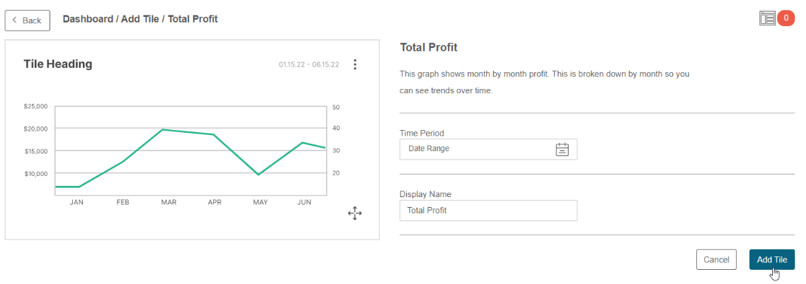Screen dimensions: 806x284
Task: Expand the Date Range time period field
Action: (x=488, y=150)
